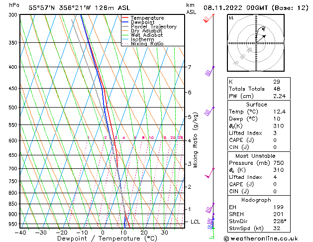313x242 pixels.
Task: Click the Surface Temp (°C) value 12.4
Action: point(280,112)
